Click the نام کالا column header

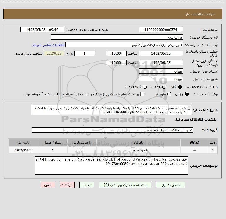click(x=138, y=143)
